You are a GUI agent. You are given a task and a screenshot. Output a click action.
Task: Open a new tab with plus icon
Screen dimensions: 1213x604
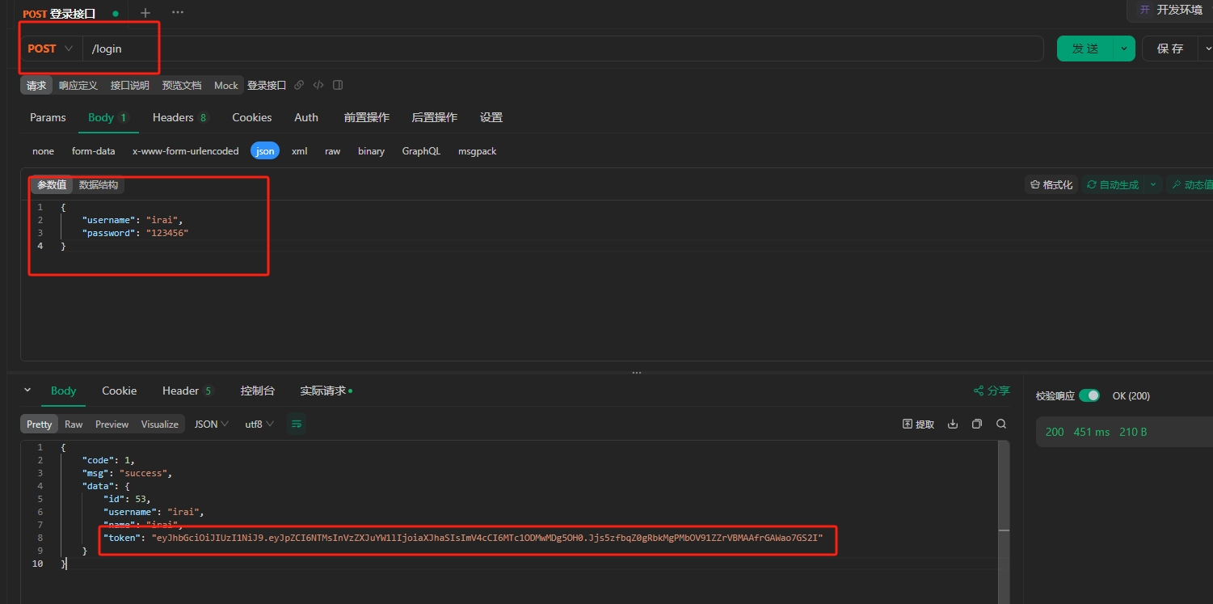145,13
